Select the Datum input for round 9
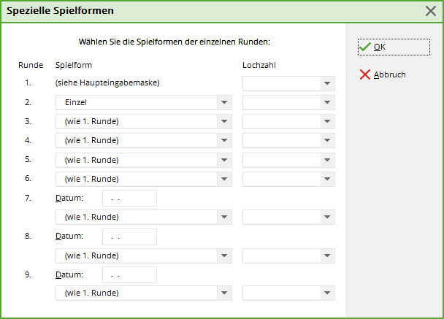The height and width of the screenshot is (319, 444). [x=129, y=274]
